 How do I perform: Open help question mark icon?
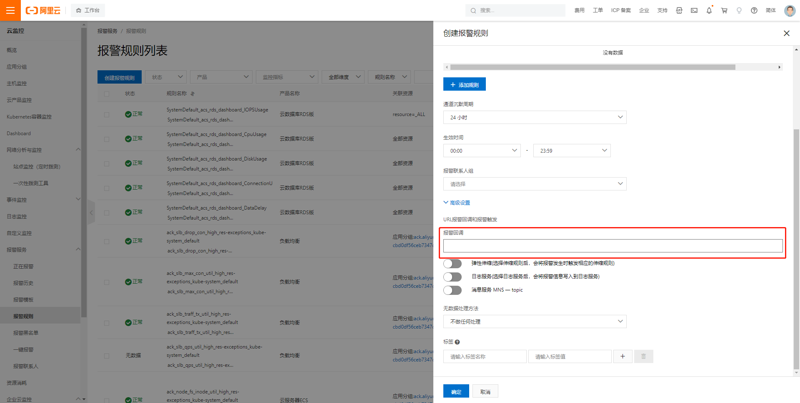tap(754, 10)
